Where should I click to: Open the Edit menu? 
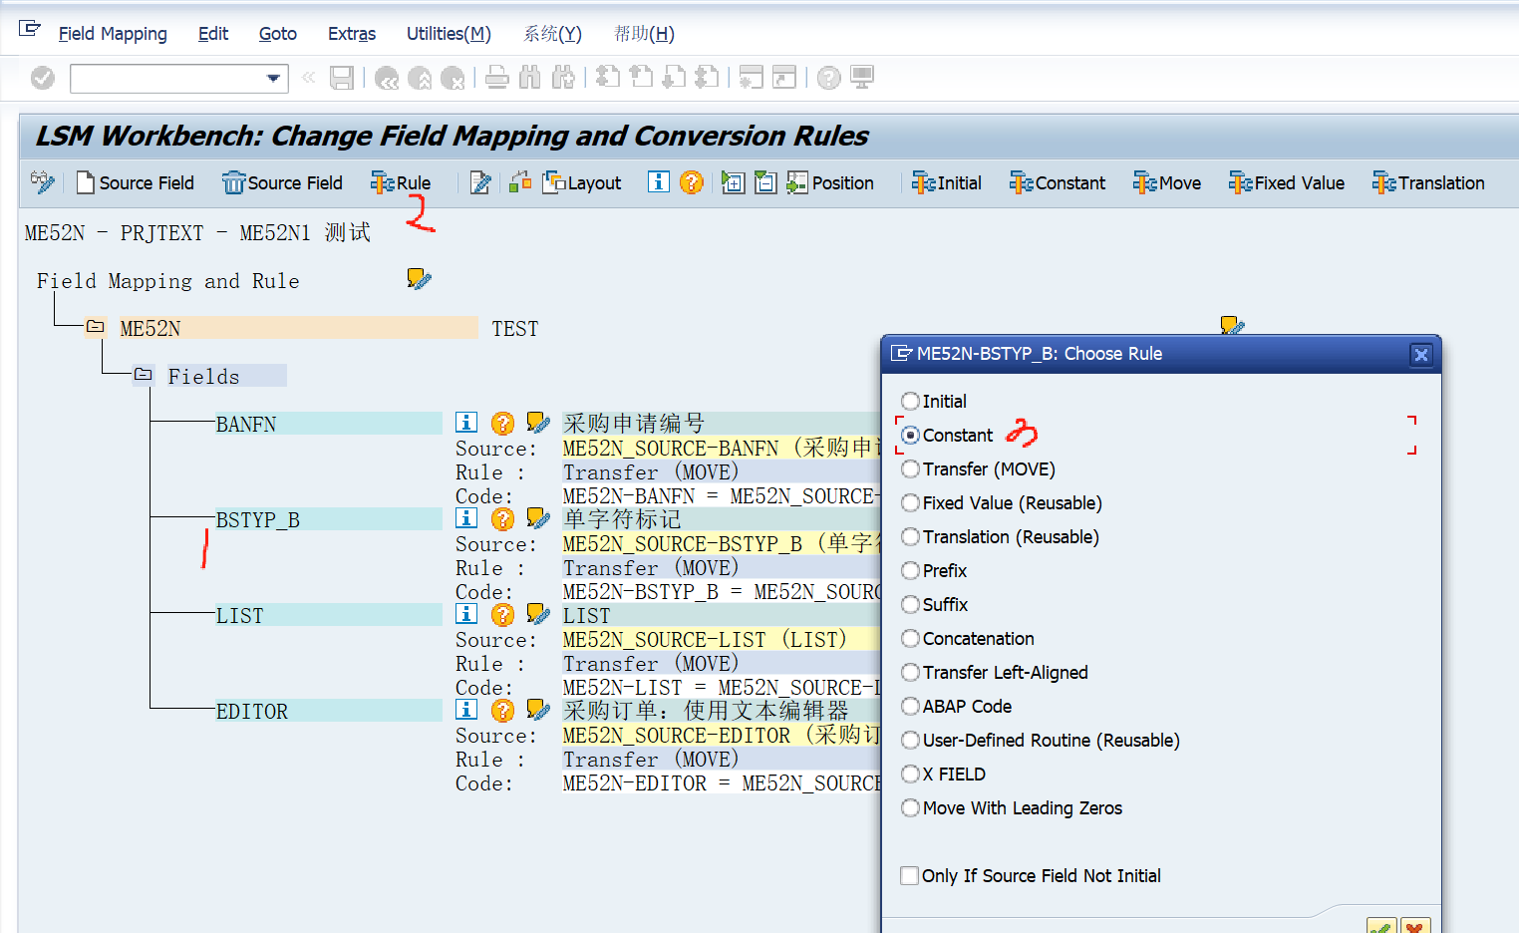[x=213, y=34]
